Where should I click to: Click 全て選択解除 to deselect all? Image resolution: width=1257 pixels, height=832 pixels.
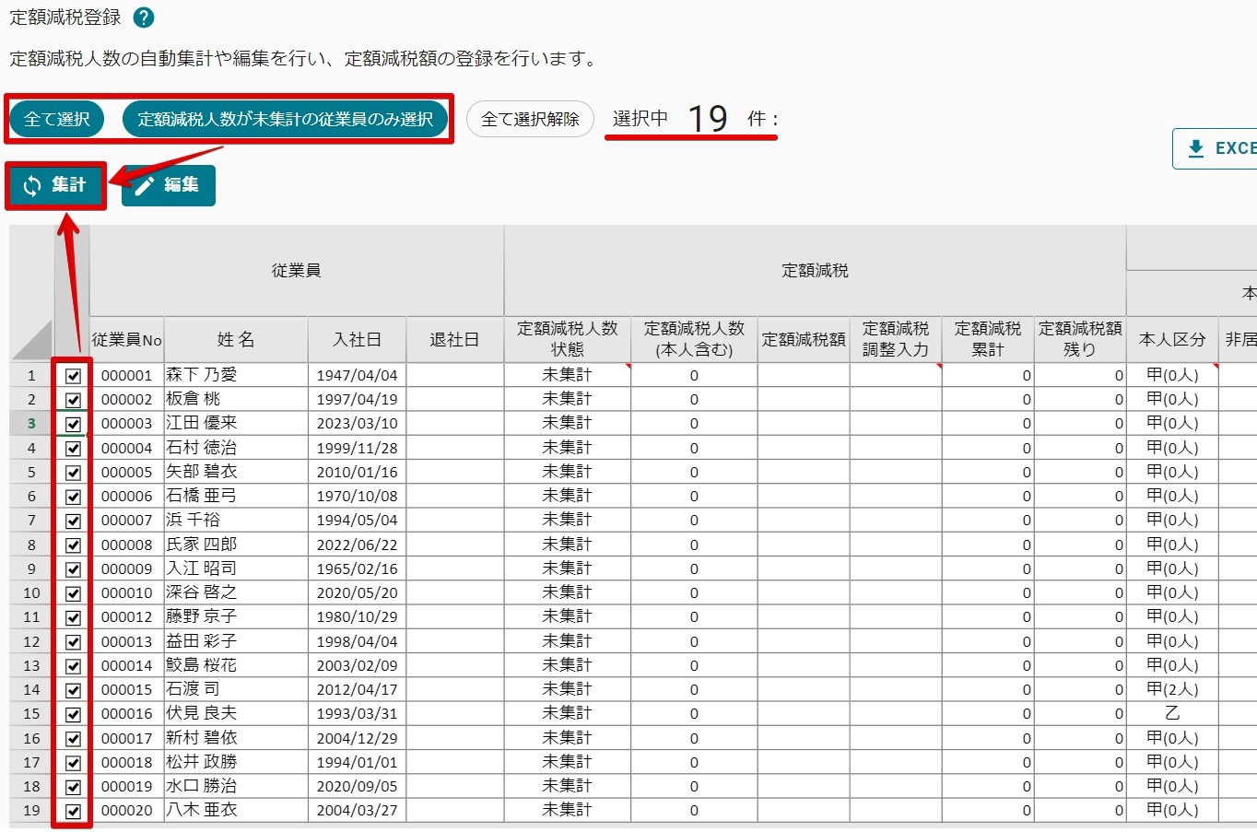point(530,119)
